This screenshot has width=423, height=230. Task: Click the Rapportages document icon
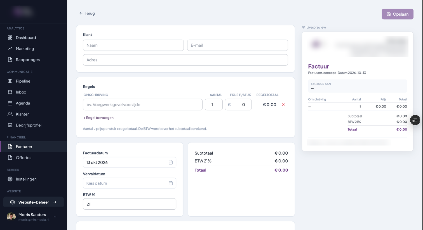[10, 60]
